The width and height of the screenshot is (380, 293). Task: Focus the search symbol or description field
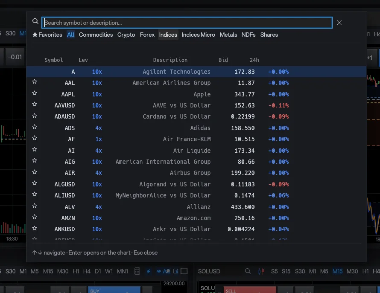pos(187,23)
